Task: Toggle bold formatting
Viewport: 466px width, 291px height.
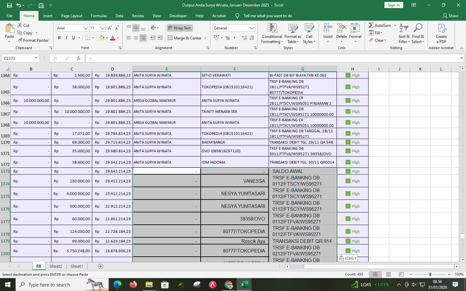Action: (59, 38)
